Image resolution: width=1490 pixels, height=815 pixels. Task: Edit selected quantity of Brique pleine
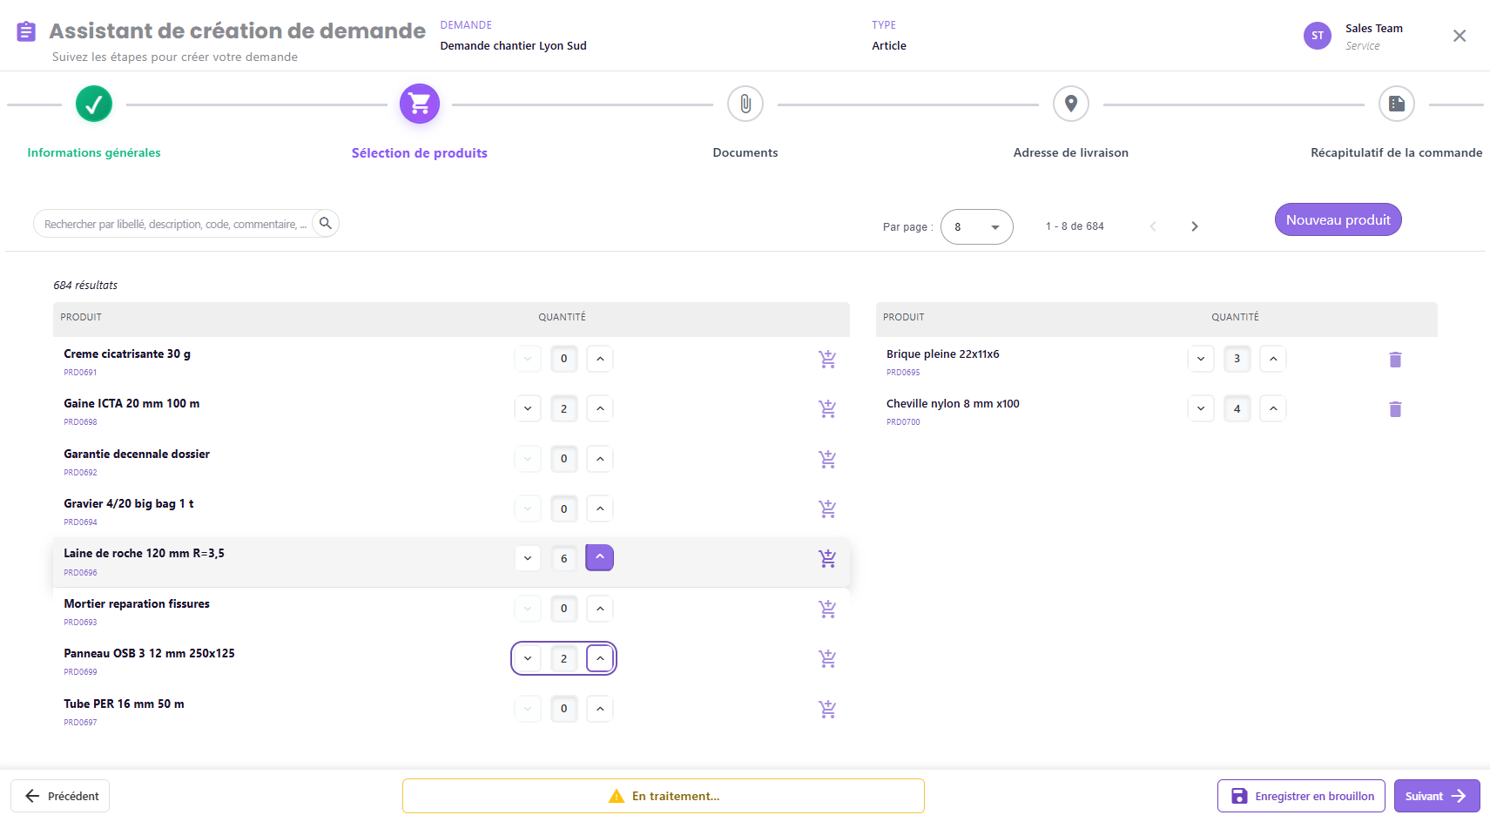[x=1237, y=359]
